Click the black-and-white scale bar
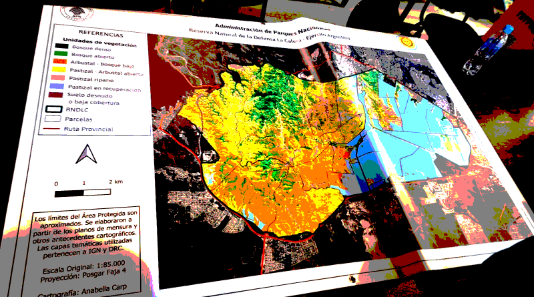The image size is (534, 297). point(86,193)
